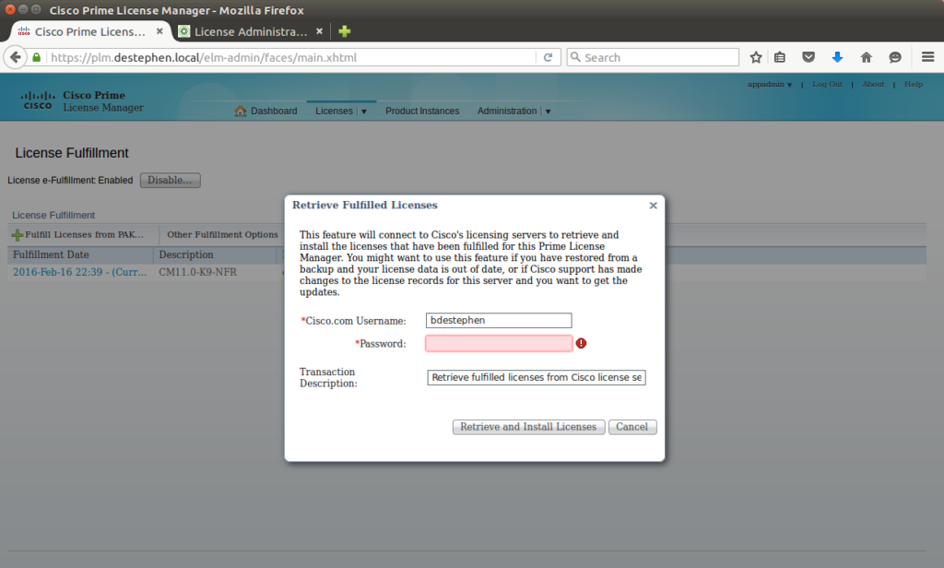The width and height of the screenshot is (944, 568).
Task: Close the Firefox window
Action: tap(10, 9)
